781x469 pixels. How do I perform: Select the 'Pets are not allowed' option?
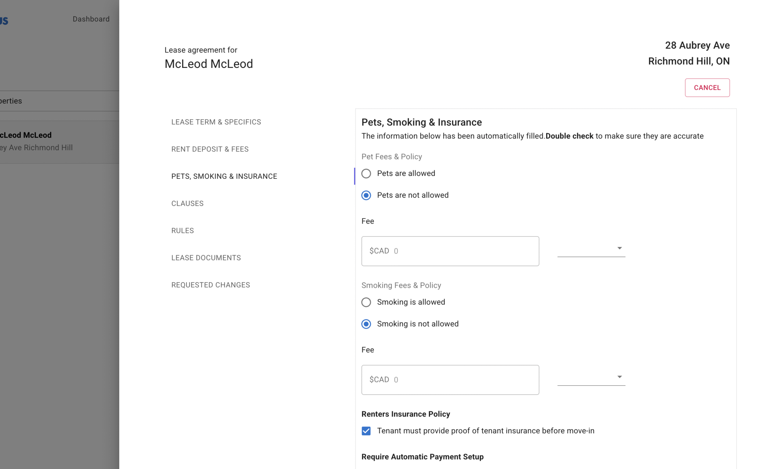(366, 195)
